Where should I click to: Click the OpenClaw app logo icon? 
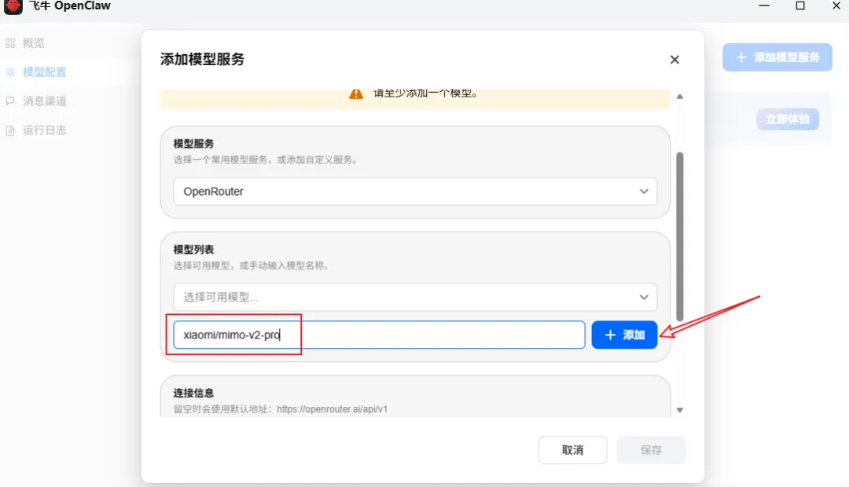(x=13, y=6)
